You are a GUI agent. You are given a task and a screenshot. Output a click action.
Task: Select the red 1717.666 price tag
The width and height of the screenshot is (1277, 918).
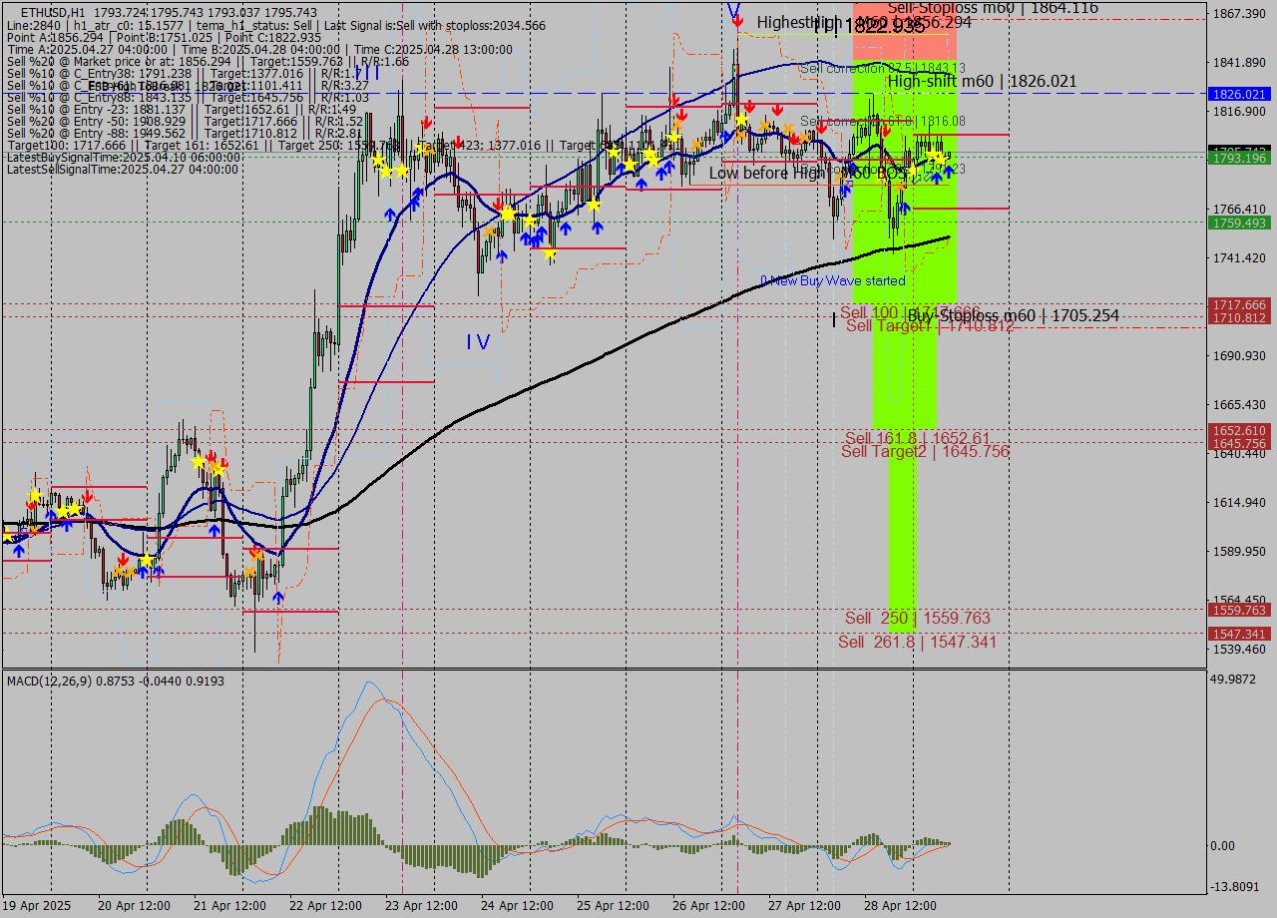click(x=1238, y=304)
